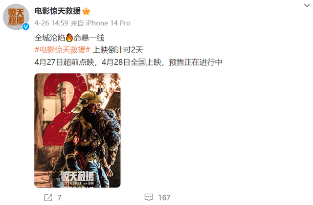Viewport: 313px width, 205px height.
Task: Expand the post options chevron
Action: pyautogui.click(x=307, y=5)
